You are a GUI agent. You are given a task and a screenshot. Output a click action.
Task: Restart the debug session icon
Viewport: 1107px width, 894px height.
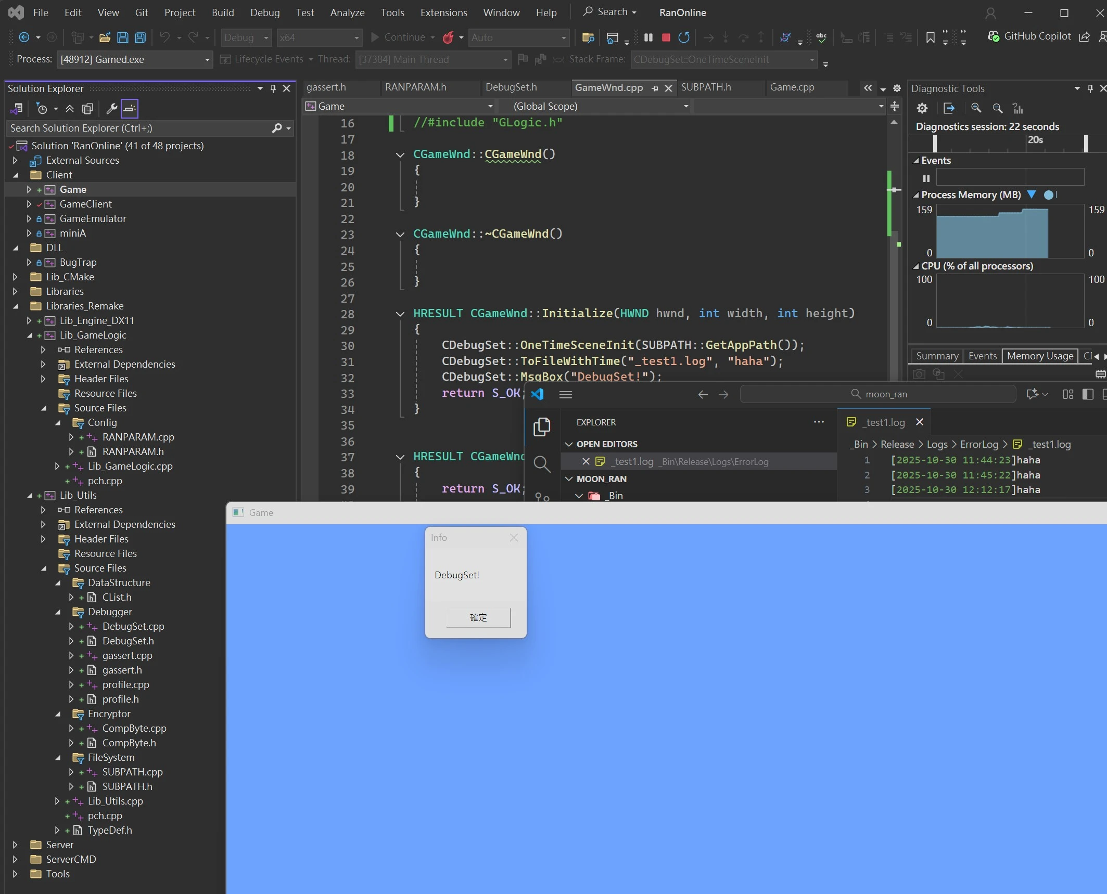coord(684,37)
